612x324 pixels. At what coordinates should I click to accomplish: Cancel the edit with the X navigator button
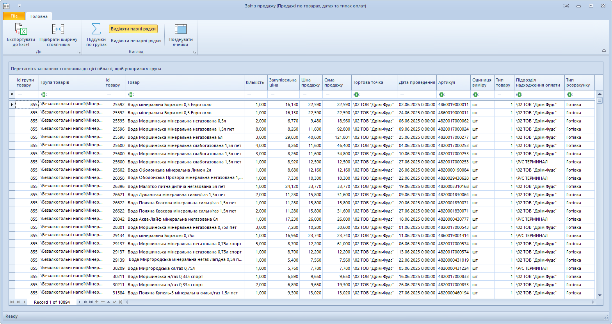tap(120, 302)
